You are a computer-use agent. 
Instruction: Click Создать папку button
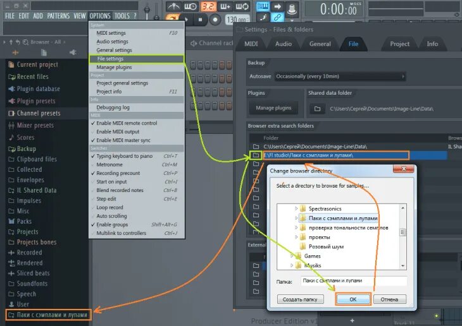coord(300,299)
